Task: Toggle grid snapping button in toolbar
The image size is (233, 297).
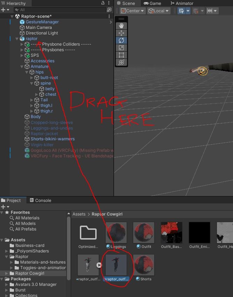Action: (196, 11)
